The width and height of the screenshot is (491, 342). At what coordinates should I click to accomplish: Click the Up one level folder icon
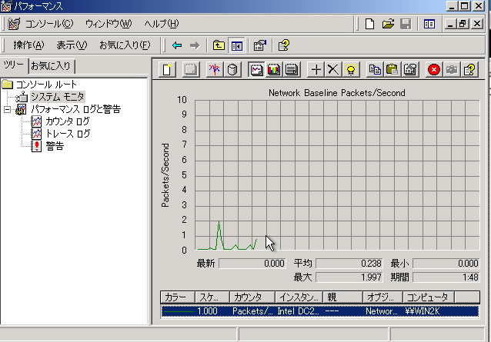tap(219, 45)
